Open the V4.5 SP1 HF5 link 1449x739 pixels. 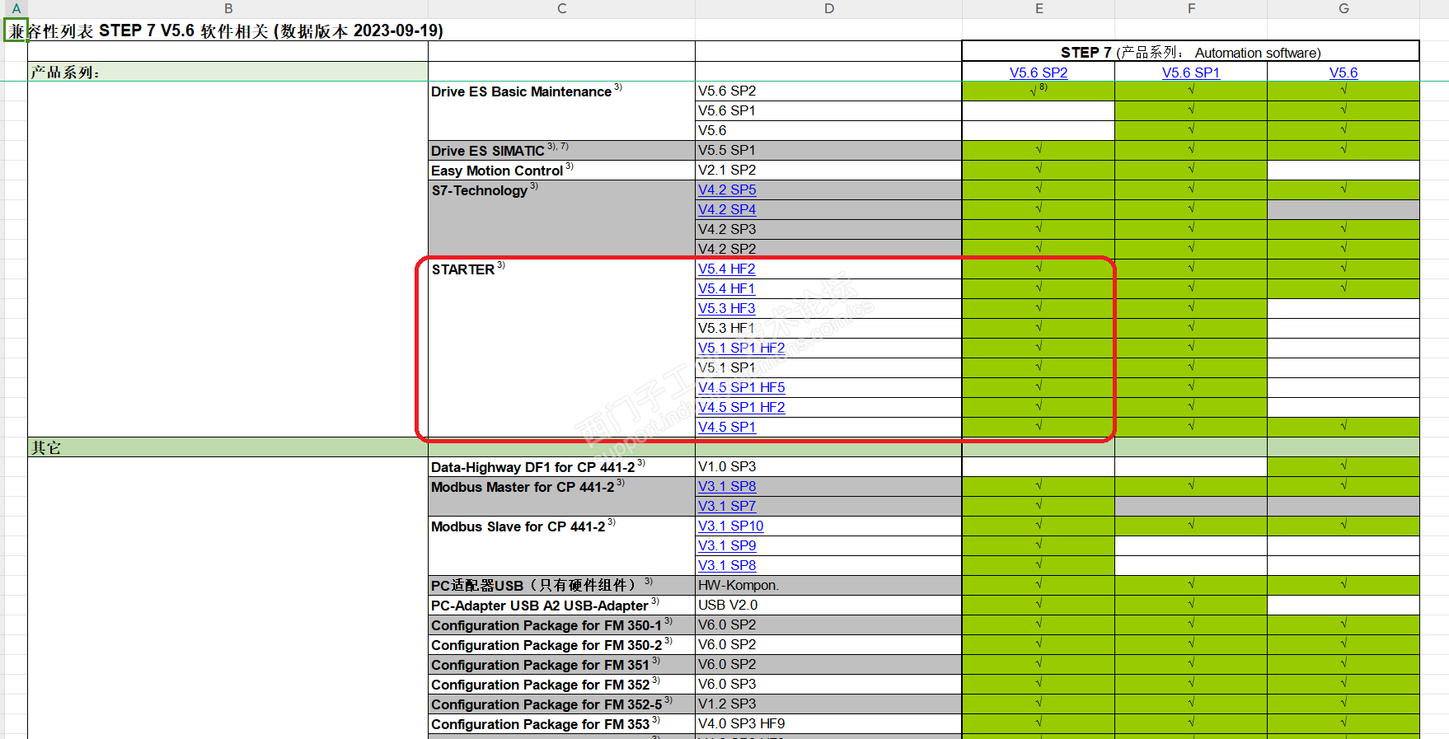(x=742, y=387)
